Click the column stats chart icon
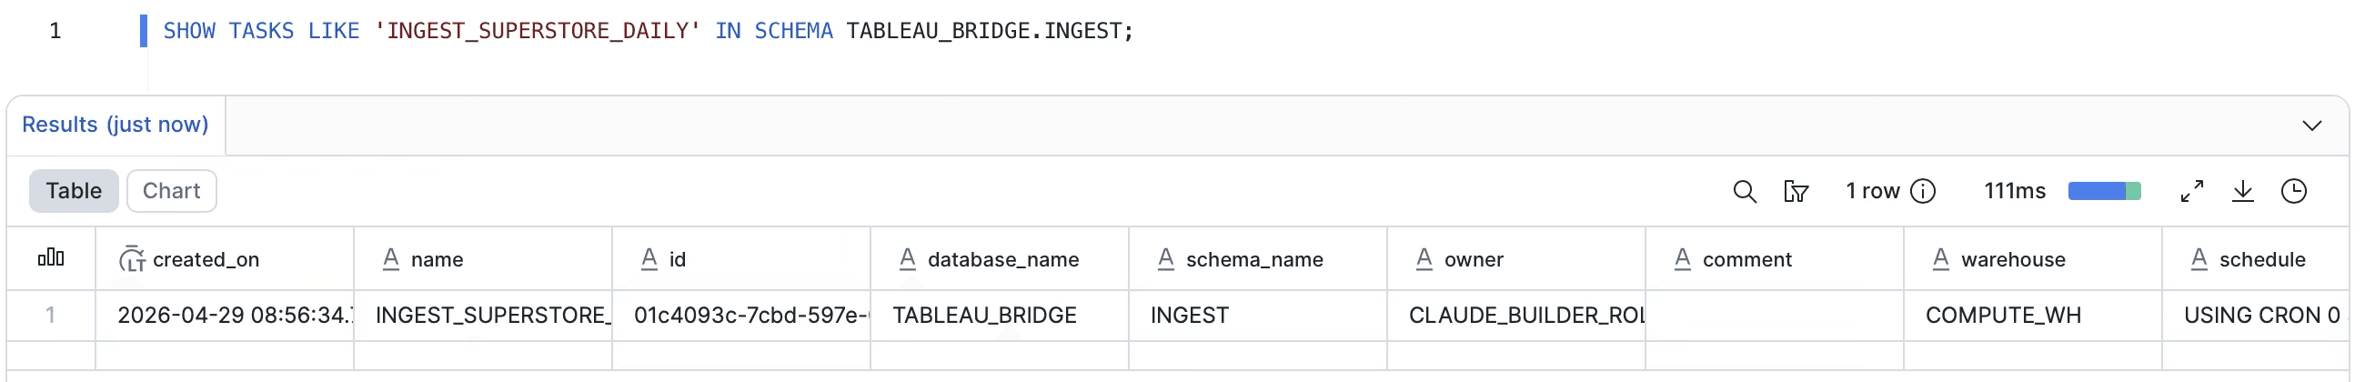The width and height of the screenshot is (2365, 382). pyautogui.click(x=51, y=258)
